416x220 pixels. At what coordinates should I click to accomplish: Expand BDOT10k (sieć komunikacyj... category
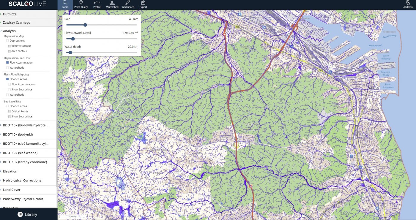29,144
